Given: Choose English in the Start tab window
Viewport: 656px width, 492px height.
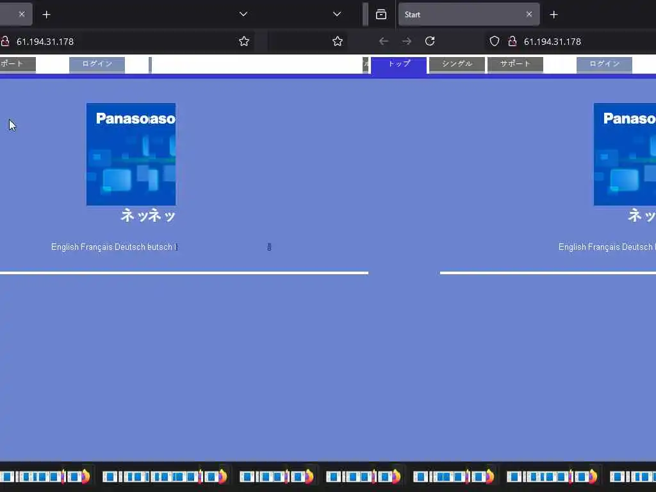Looking at the screenshot, I should tap(572, 247).
